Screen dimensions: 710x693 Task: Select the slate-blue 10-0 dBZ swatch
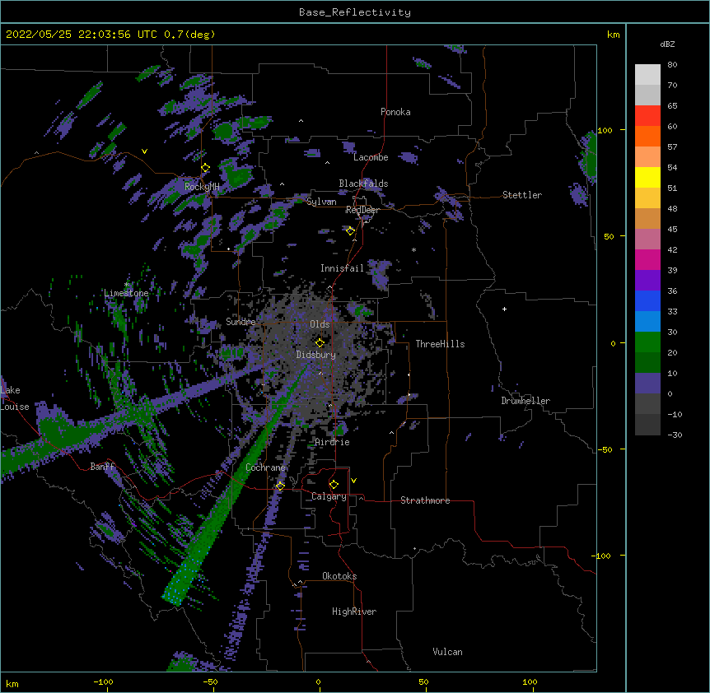(647, 384)
